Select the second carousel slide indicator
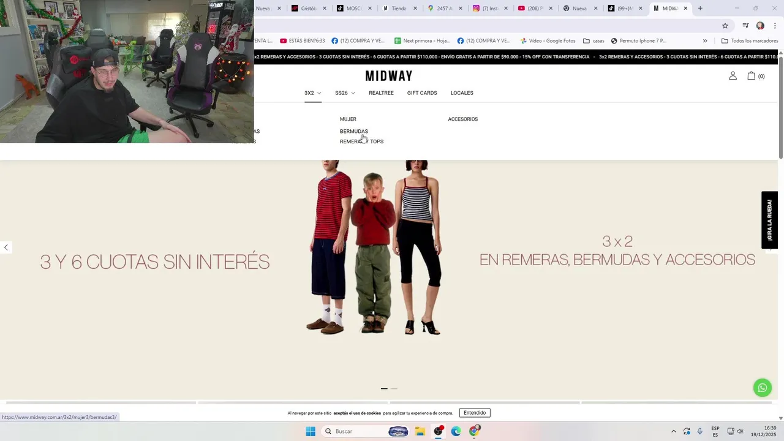This screenshot has width=784, height=441. tap(394, 388)
